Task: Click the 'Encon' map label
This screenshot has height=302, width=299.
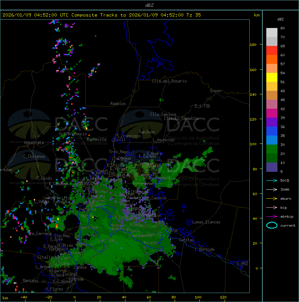Action: 216,91
